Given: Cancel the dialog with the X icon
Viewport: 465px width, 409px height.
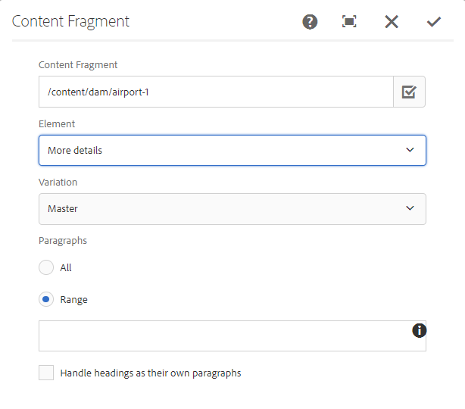Looking at the screenshot, I should [391, 22].
